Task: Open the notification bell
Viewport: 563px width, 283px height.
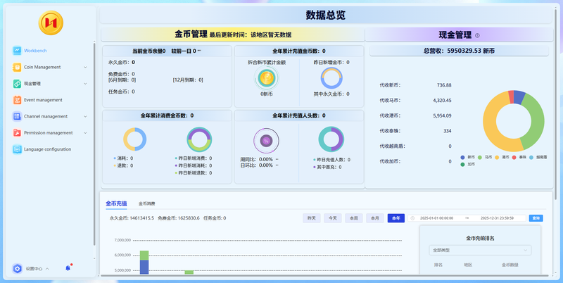Action: pyautogui.click(x=68, y=268)
